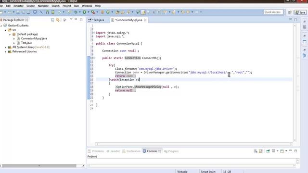Collapse the GestionEtudiants project node
This screenshot has height=173, width=308.
(x=1, y=25)
